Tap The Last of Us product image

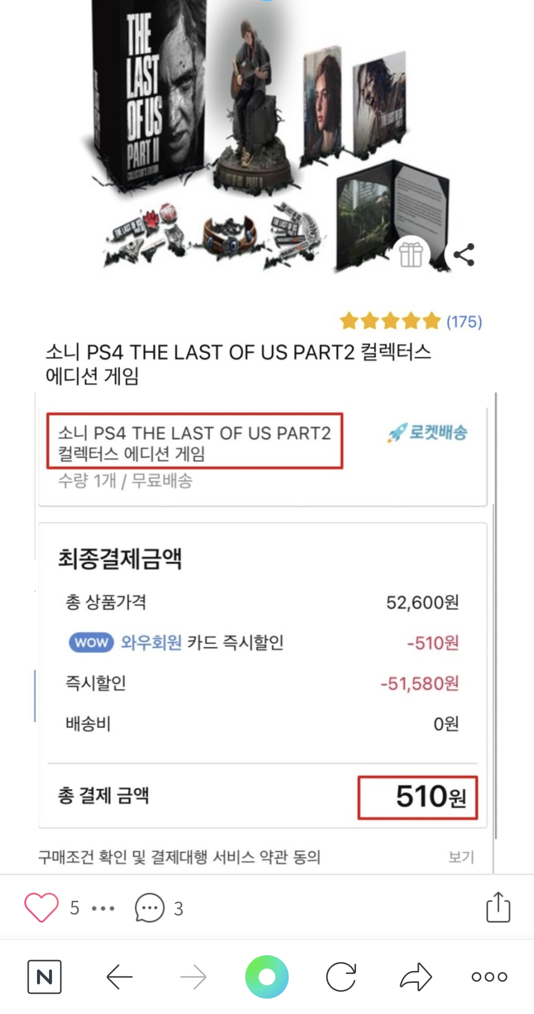[267, 138]
